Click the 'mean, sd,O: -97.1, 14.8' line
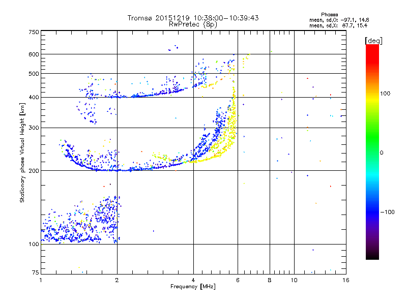This screenshot has width=407, height=305. coord(339,20)
